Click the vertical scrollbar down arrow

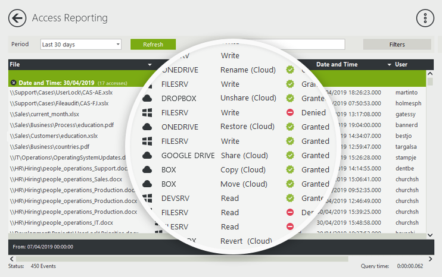(x=430, y=235)
